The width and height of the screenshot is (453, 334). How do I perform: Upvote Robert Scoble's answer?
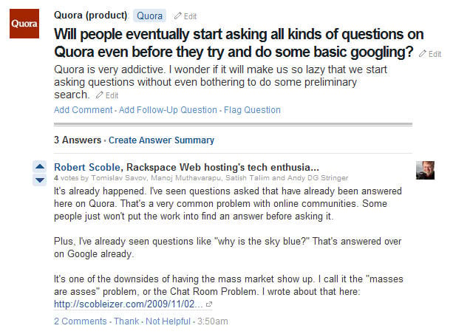coord(40,166)
